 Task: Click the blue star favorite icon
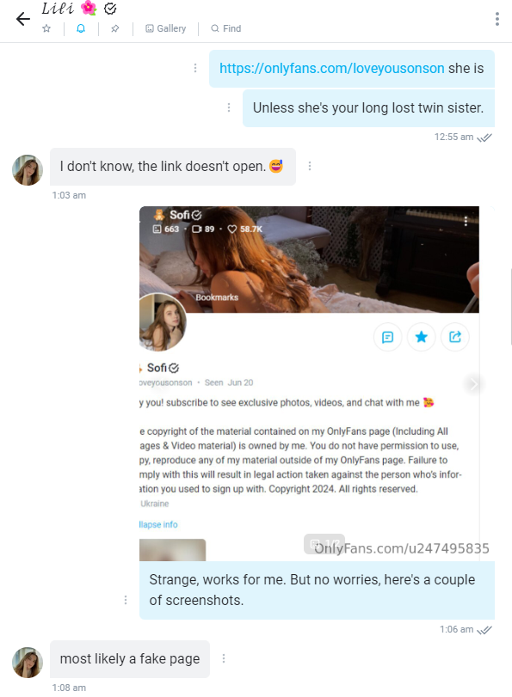pyautogui.click(x=421, y=337)
